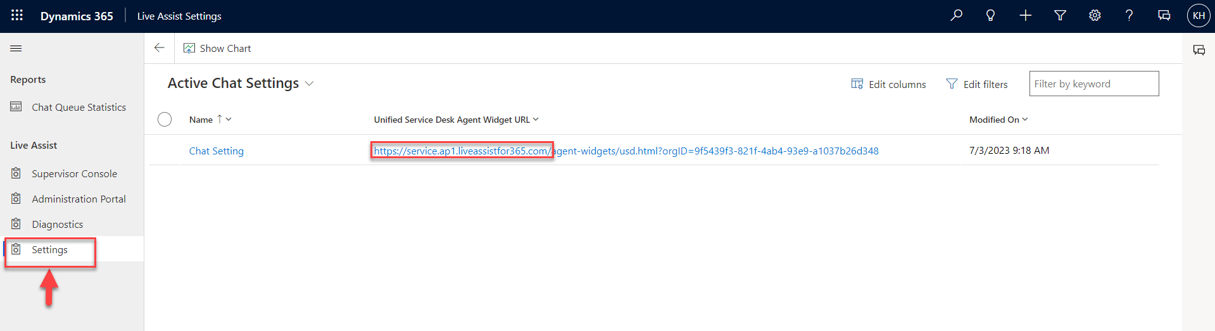This screenshot has width=1215, height=331.
Task: Toggle the select-all circle in grid header
Action: click(x=165, y=119)
